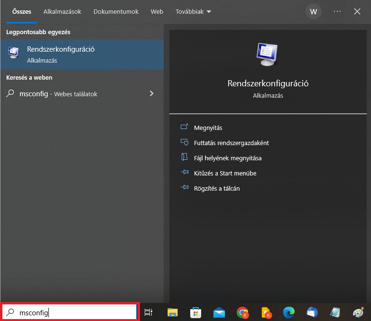Switch to the Dokumentumok tab
The image size is (371, 321).
coord(116,11)
